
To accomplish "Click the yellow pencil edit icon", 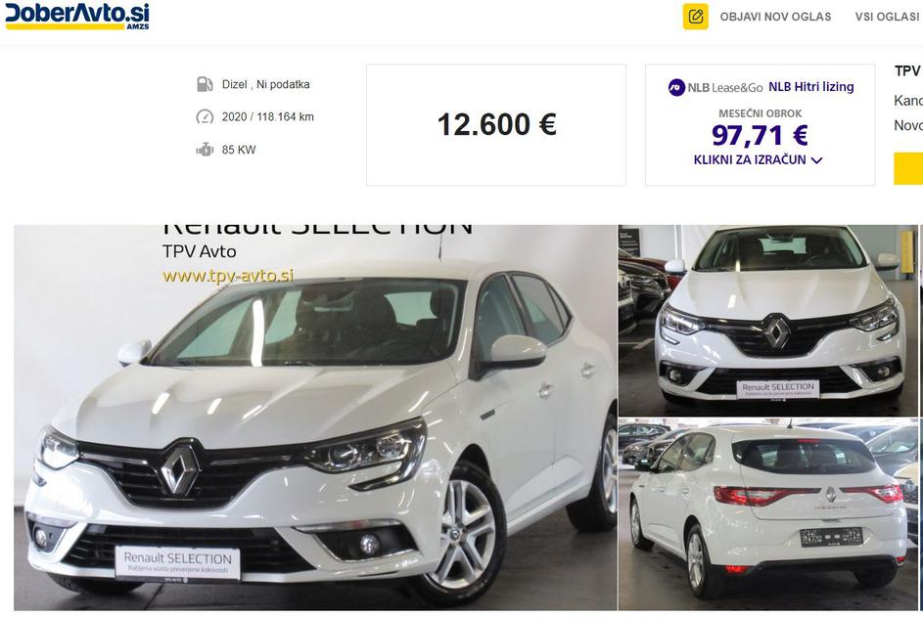I will [695, 17].
